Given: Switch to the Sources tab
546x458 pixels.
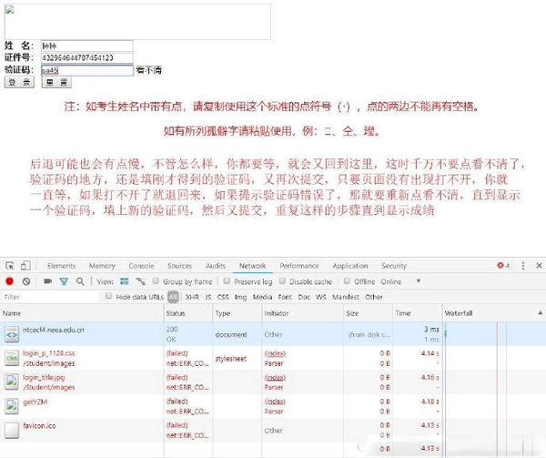Looking at the screenshot, I should pyautogui.click(x=179, y=266).
